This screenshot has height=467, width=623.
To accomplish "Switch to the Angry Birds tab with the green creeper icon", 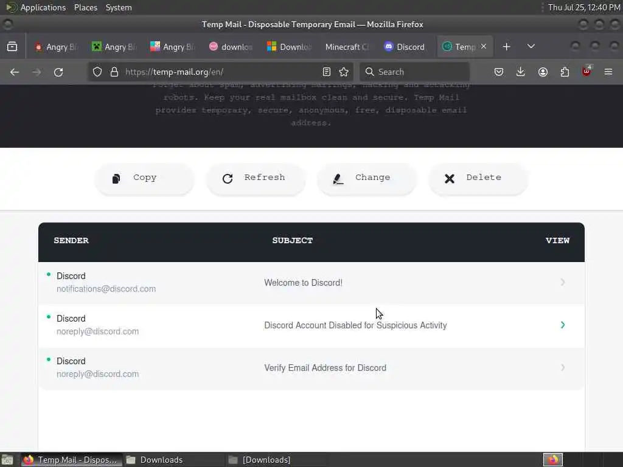I will (x=114, y=47).
